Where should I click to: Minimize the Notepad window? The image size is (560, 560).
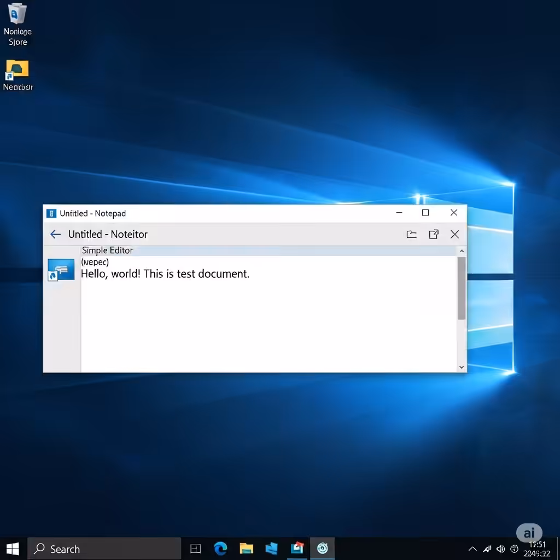[399, 213]
